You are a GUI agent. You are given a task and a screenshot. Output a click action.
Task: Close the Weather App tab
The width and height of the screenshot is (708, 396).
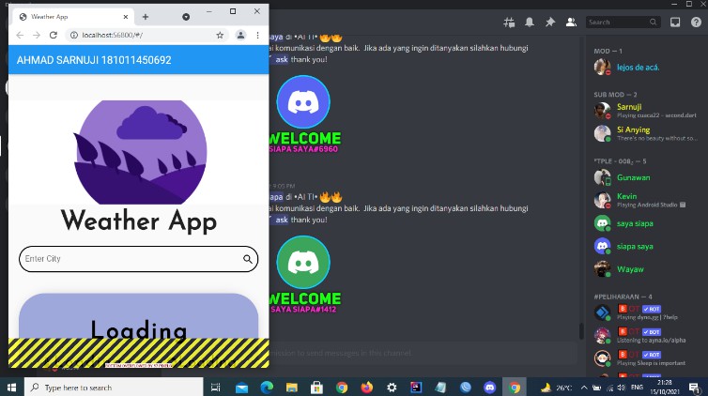click(126, 17)
